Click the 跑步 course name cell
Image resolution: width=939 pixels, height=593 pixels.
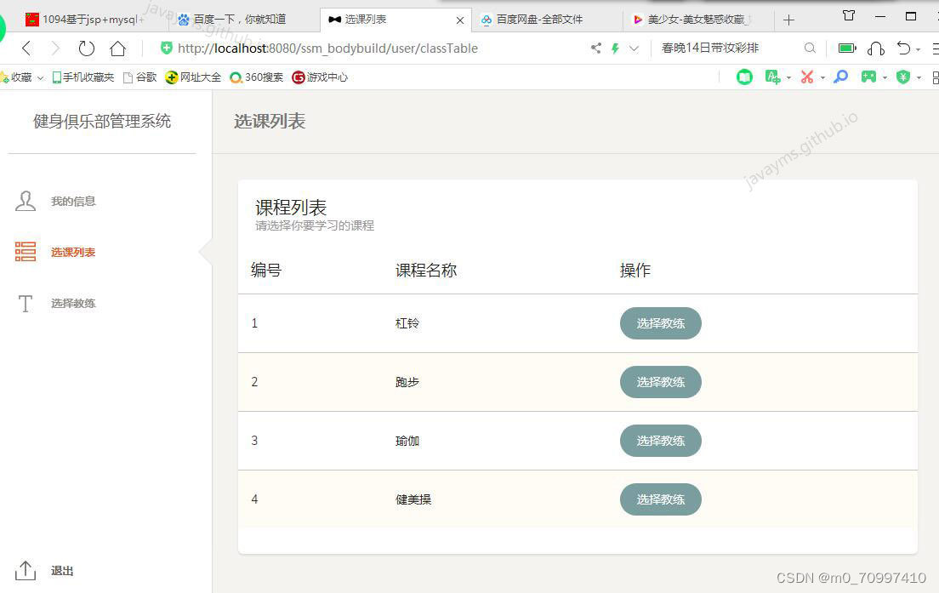[x=407, y=382]
